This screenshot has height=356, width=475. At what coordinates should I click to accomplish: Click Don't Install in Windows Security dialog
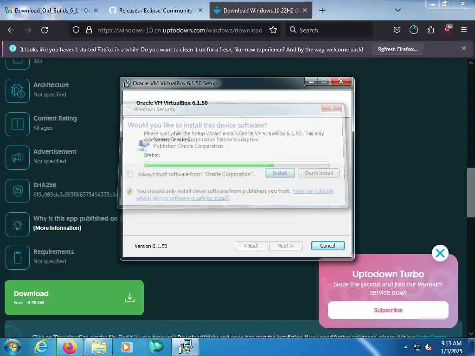[319, 173]
